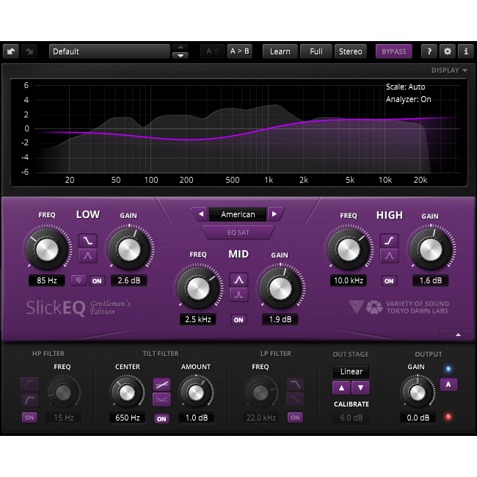The height and width of the screenshot is (477, 477).
Task: Click the 6.0 dB calibrate value
Action: pyautogui.click(x=351, y=418)
